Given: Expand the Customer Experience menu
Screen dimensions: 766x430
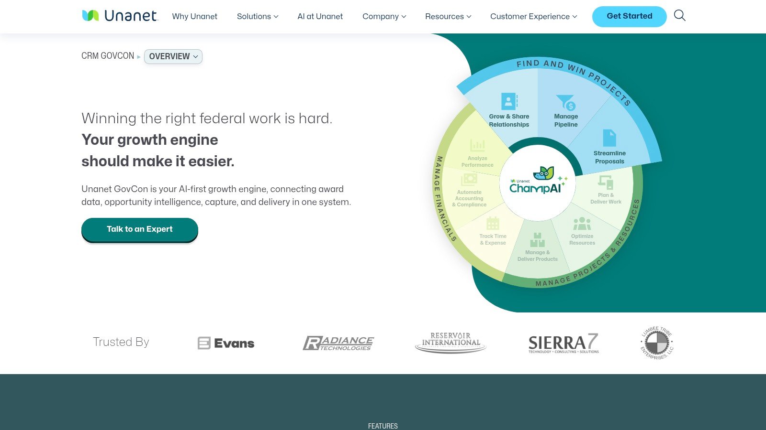Looking at the screenshot, I should pyautogui.click(x=534, y=16).
